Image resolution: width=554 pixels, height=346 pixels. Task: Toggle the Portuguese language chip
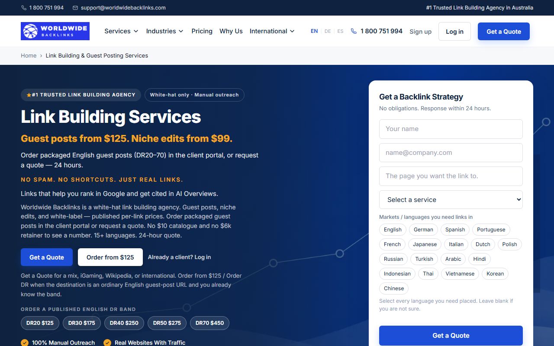[491, 230]
